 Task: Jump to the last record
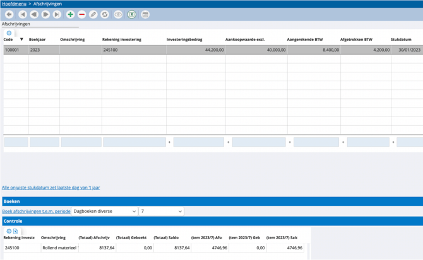tap(57, 14)
